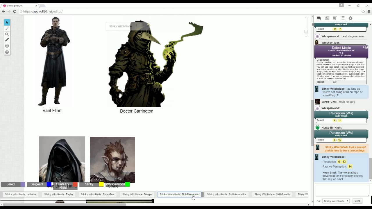Viewport: 372px width, 209px height.
Task: Click Whisperwood's Perception result 11
Action: coord(339,120)
